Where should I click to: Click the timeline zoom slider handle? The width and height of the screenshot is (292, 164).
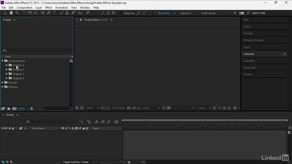tap(129, 162)
